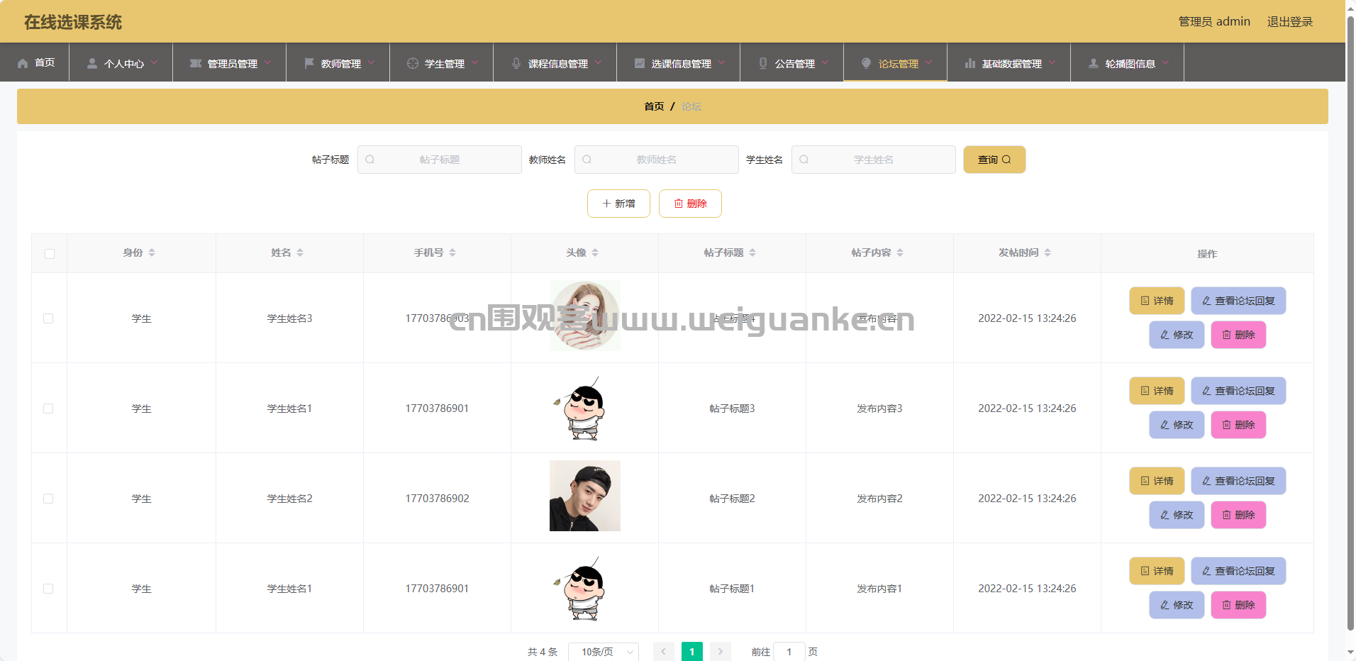Click the sort arrows beside 身份 column
The image size is (1356, 661).
pyautogui.click(x=152, y=253)
